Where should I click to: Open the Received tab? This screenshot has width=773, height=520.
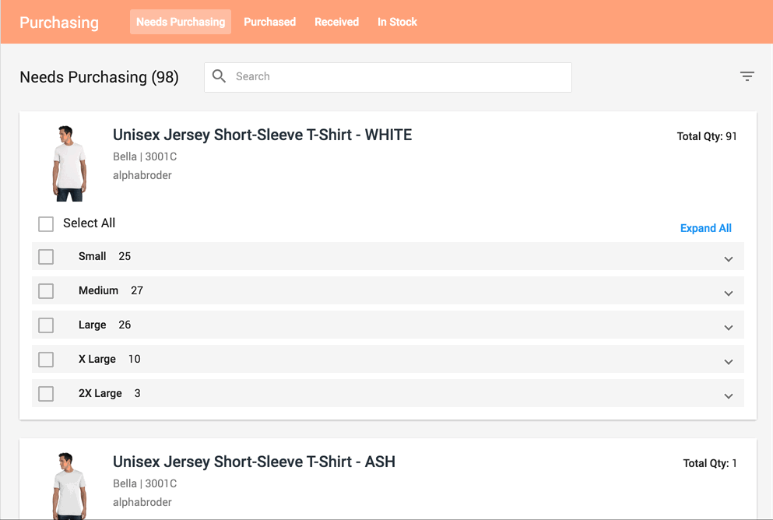(336, 22)
